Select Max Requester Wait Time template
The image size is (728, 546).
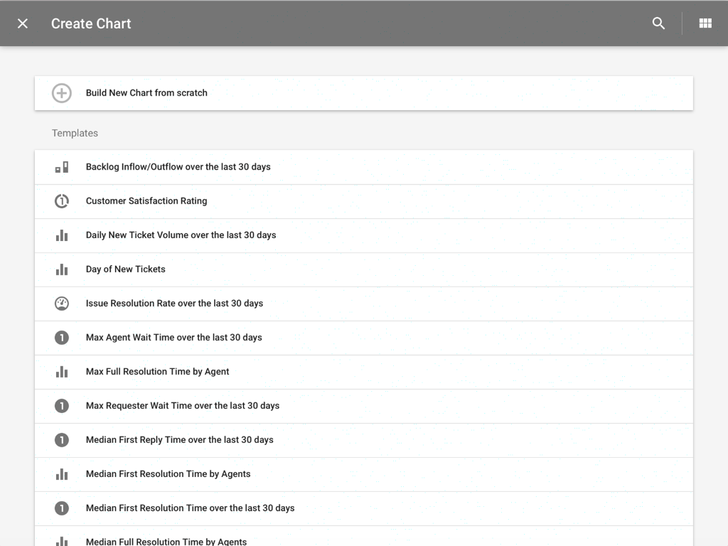[x=182, y=406]
